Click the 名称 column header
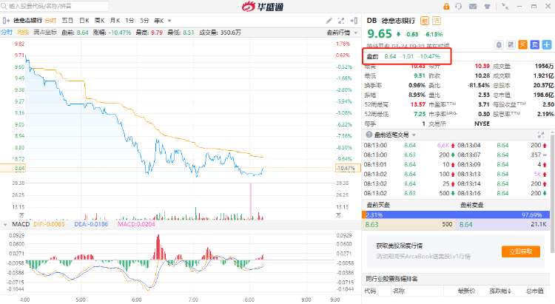This screenshot has height=304, width=555. [x=399, y=291]
